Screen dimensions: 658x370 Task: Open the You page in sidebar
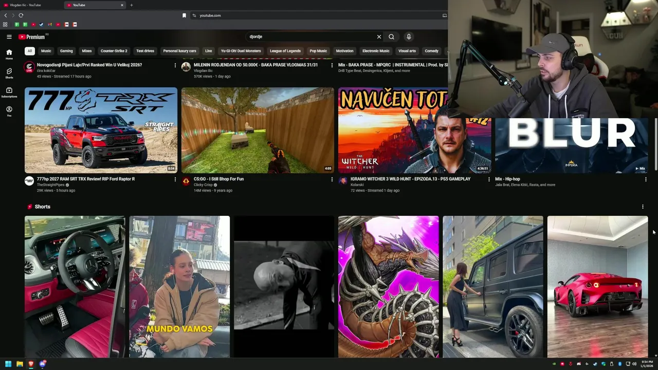[x=9, y=112]
